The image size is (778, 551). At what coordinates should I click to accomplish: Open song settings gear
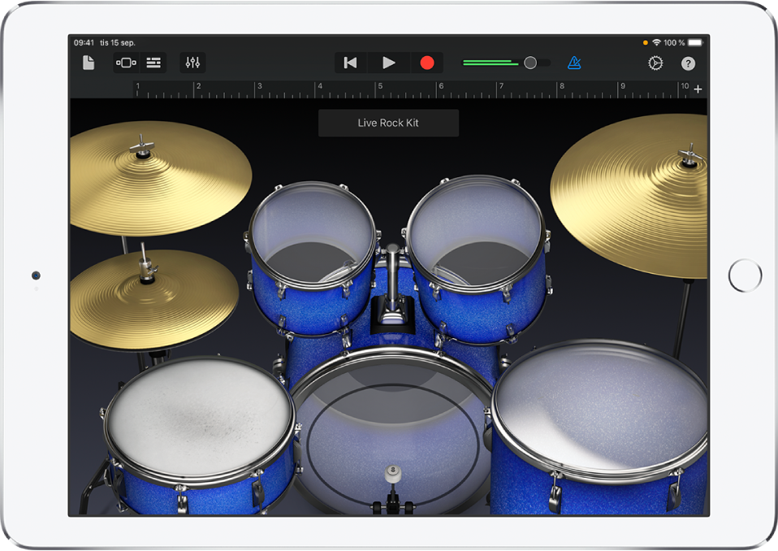pyautogui.click(x=655, y=63)
